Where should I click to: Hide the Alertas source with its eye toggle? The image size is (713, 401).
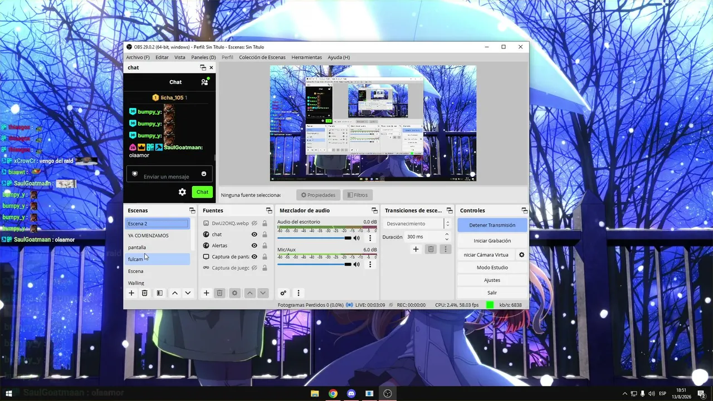click(x=254, y=246)
